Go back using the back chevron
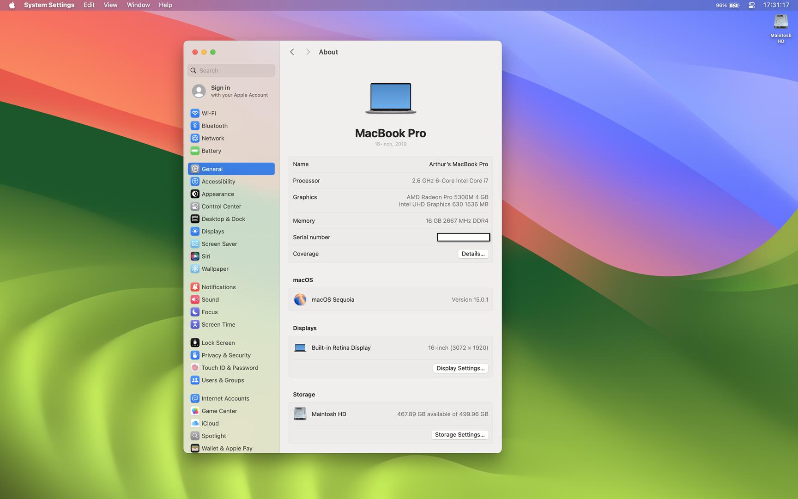798x499 pixels. (x=292, y=52)
